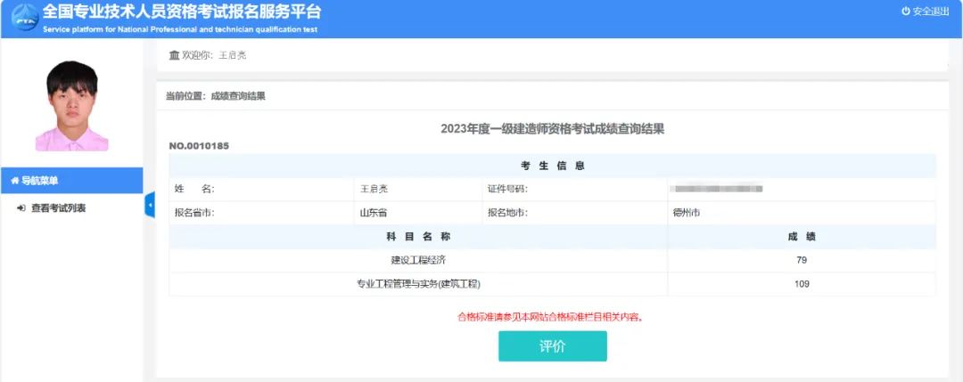Click the 德州市 city cell

(x=687, y=213)
